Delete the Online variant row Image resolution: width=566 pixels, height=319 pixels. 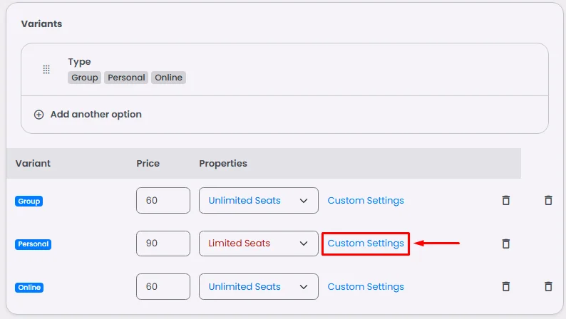(506, 286)
